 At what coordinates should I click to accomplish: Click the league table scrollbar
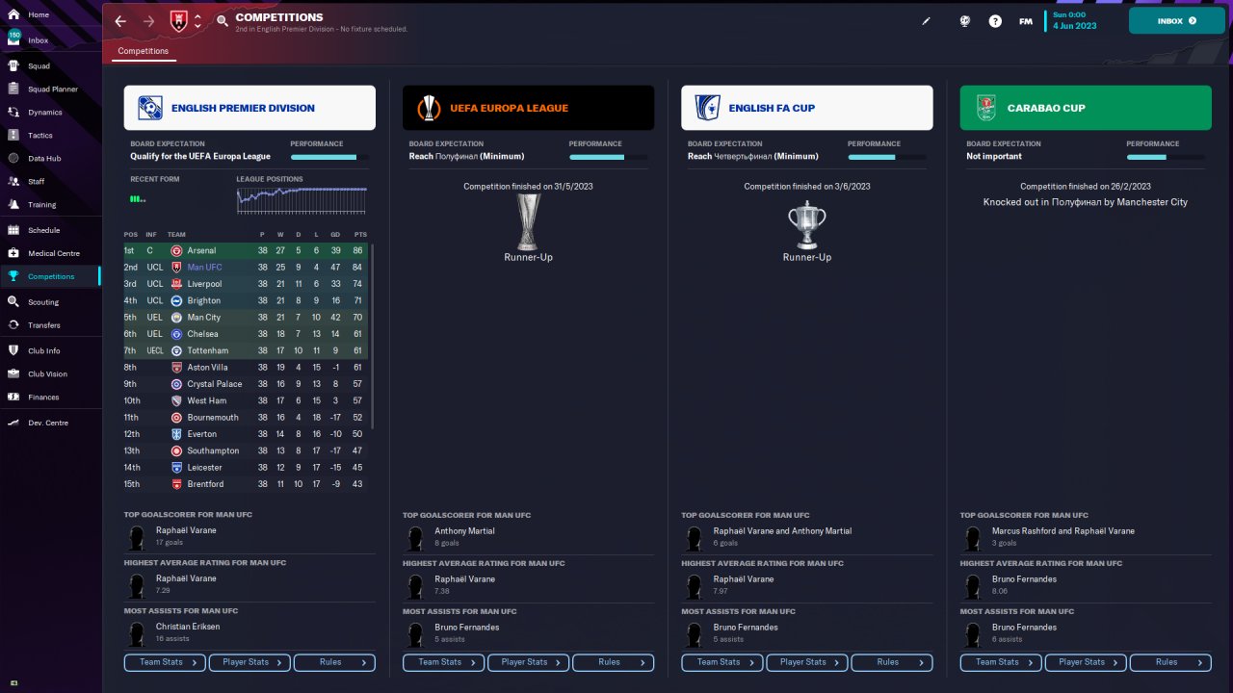371,337
